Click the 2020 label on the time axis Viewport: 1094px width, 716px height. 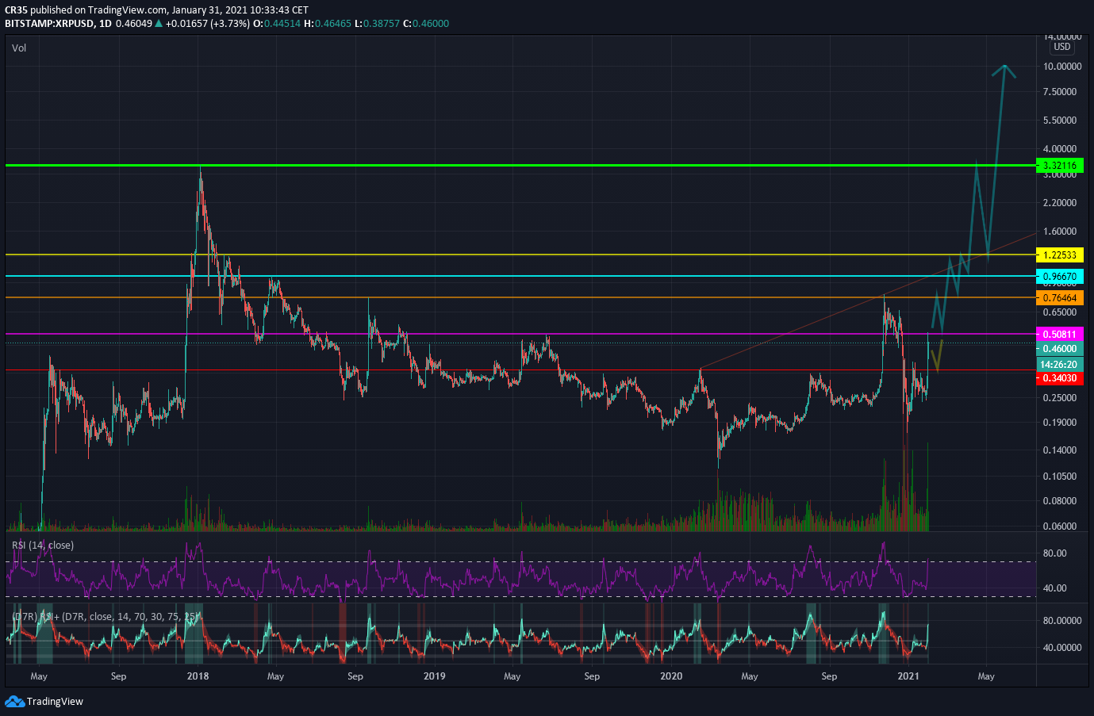coord(671,676)
